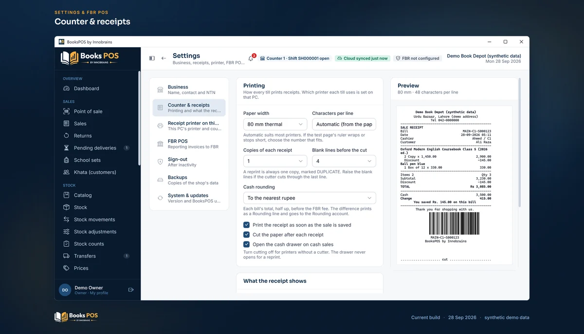Open Point of sale icon
This screenshot has width=584, height=334.
66,111
